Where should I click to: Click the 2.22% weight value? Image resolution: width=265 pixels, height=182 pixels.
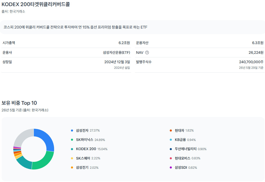click(x=96, y=158)
